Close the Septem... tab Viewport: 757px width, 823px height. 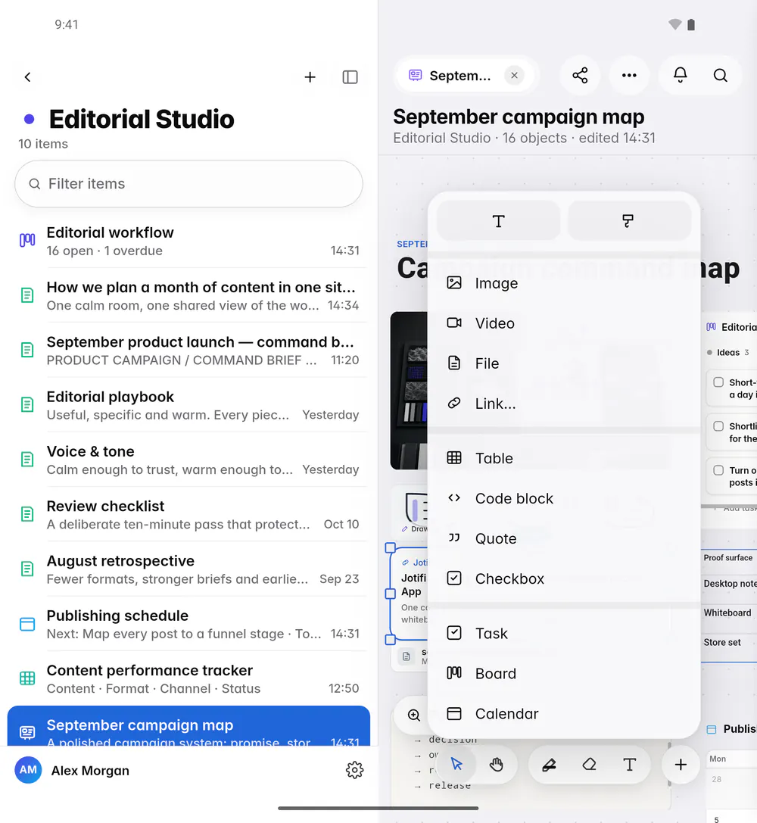tap(514, 76)
